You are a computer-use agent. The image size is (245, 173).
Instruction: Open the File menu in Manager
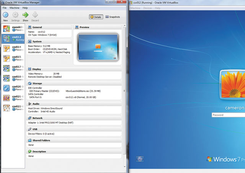pyautogui.click(x=5, y=8)
